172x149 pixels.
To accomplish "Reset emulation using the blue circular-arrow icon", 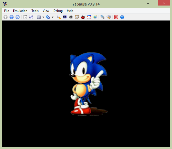I will click(x=18, y=17).
